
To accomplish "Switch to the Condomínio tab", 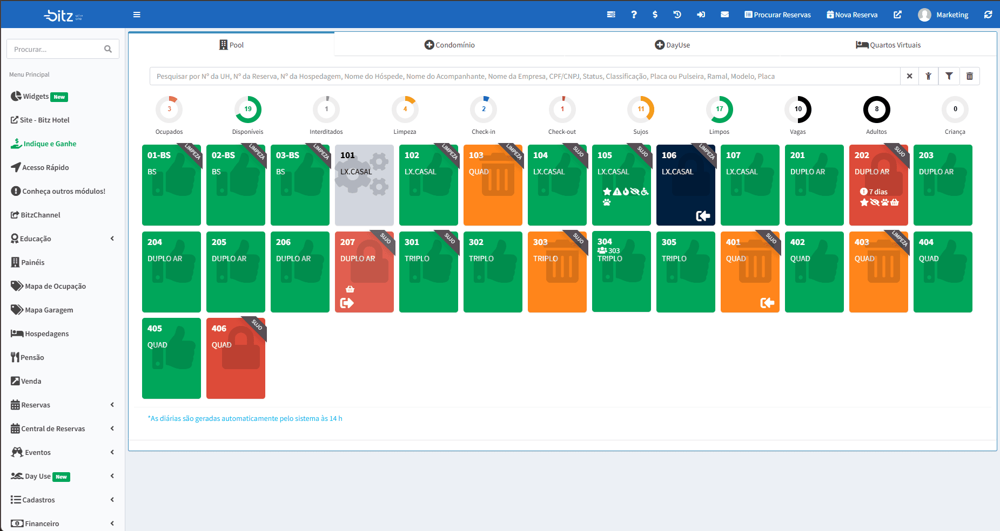I will tap(449, 45).
